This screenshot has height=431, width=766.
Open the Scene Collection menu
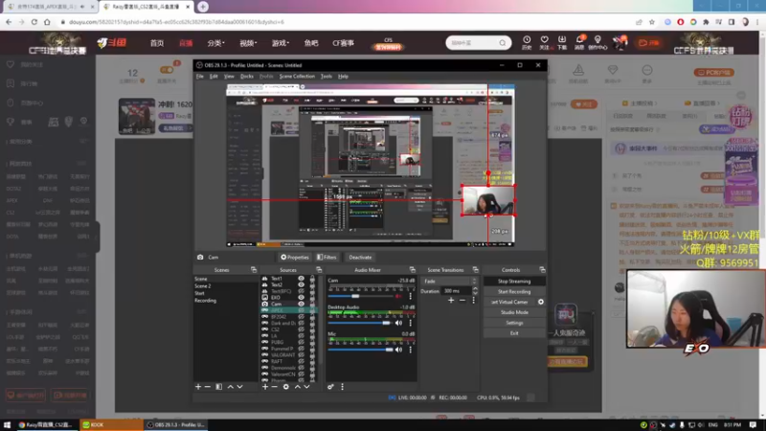(x=297, y=77)
